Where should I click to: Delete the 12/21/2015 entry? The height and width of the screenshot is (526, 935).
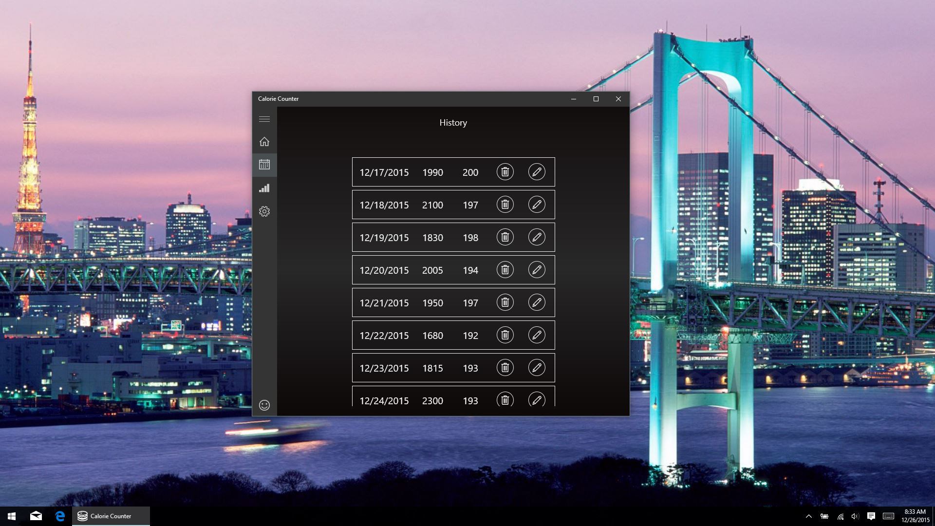505,302
